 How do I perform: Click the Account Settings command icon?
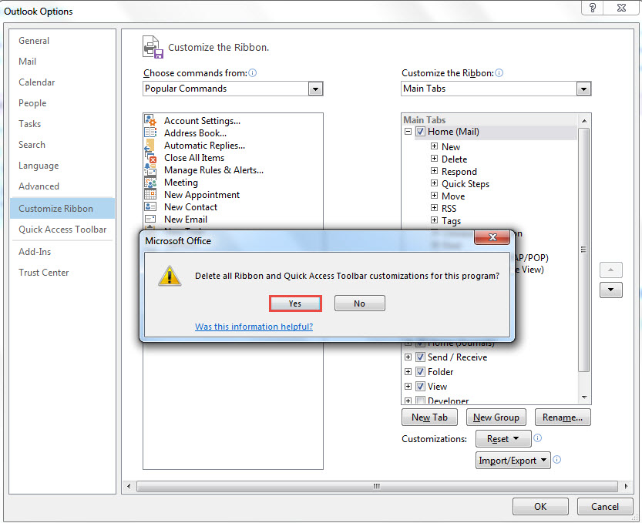(x=150, y=121)
